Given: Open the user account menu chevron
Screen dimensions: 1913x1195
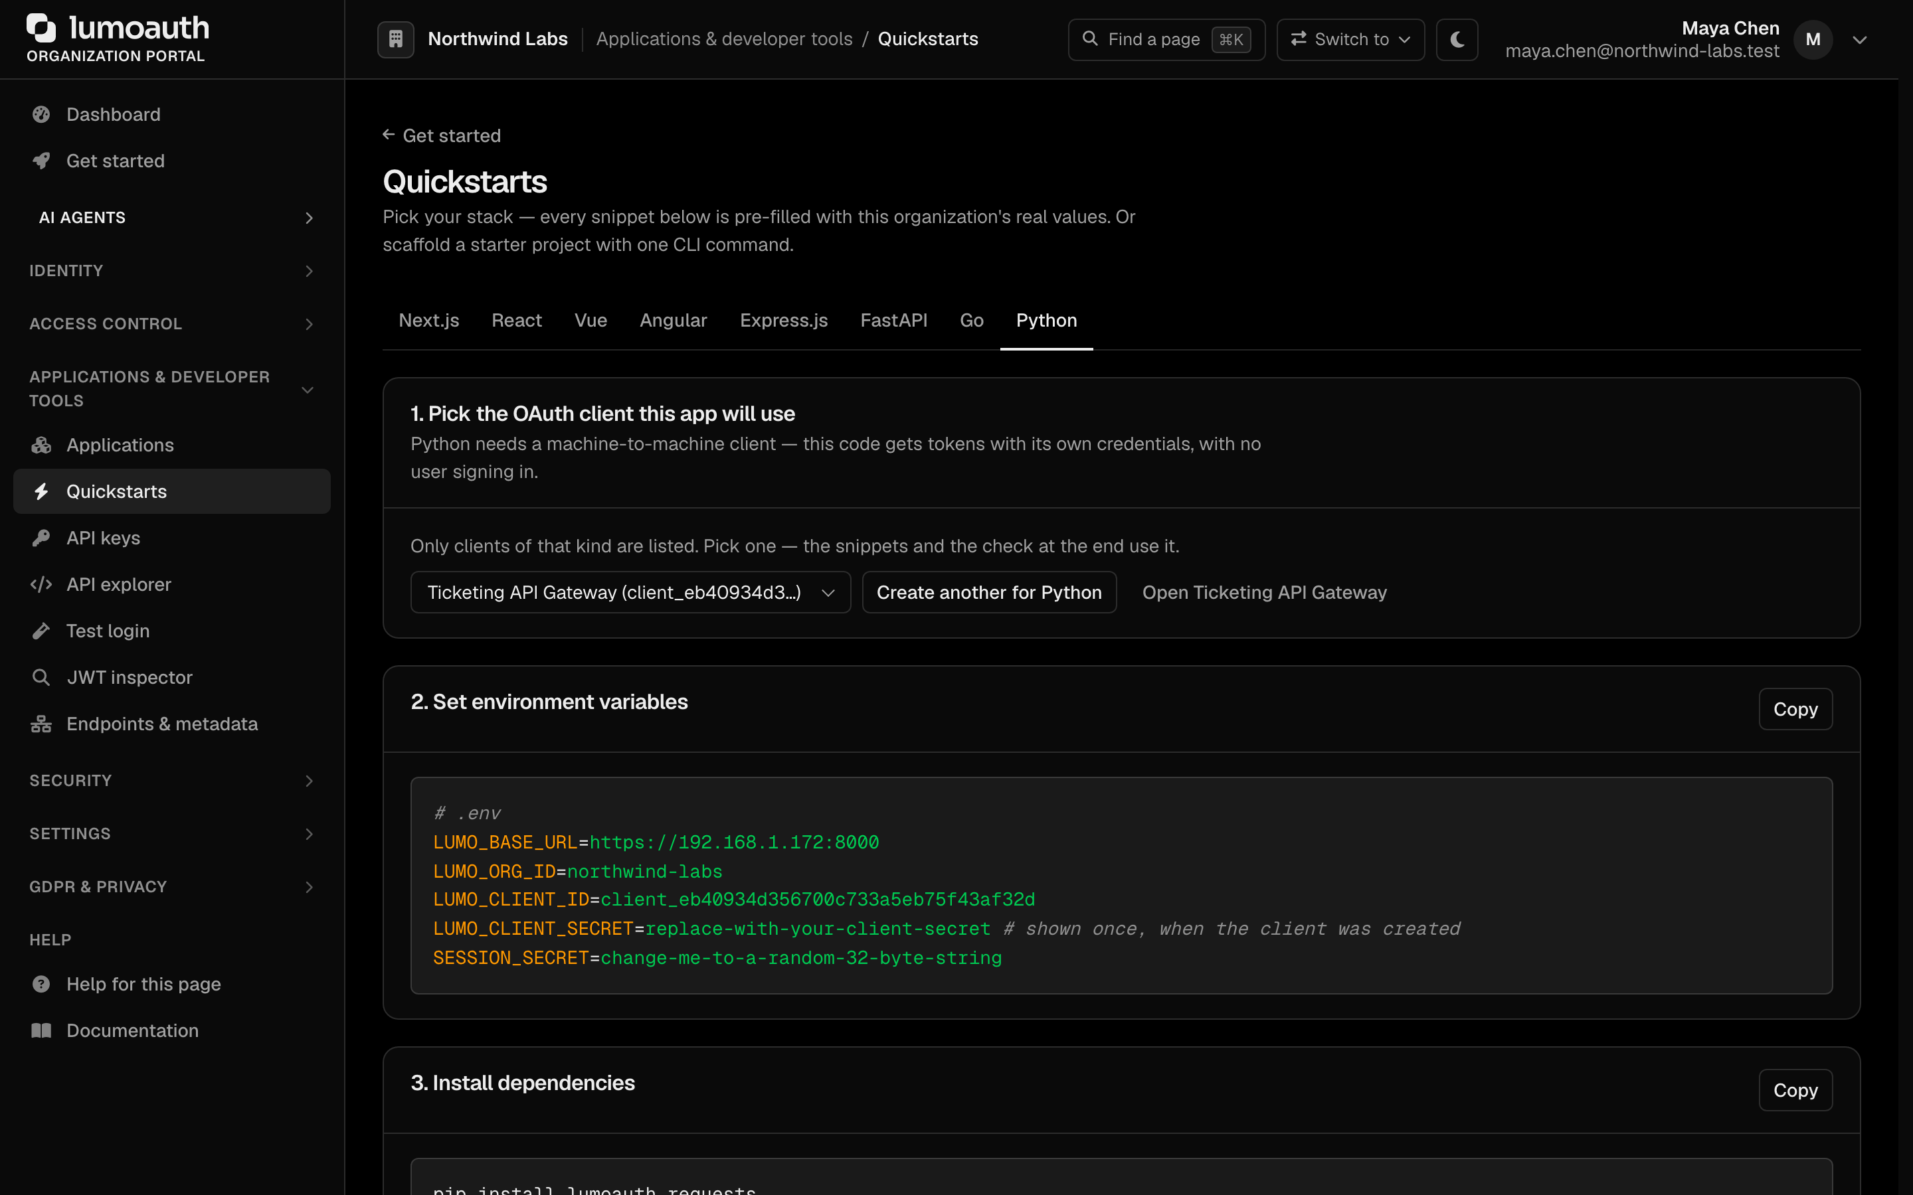Looking at the screenshot, I should [x=1860, y=40].
